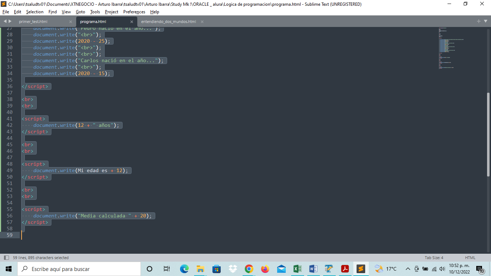Click line number 36 in the gutter

(x=10, y=86)
